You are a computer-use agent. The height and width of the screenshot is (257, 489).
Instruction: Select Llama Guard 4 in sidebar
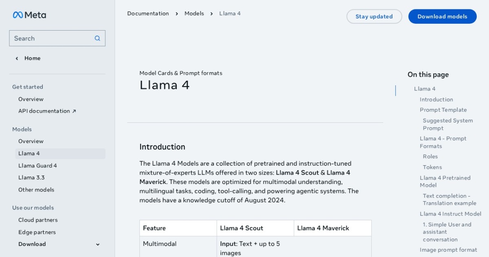(37, 166)
